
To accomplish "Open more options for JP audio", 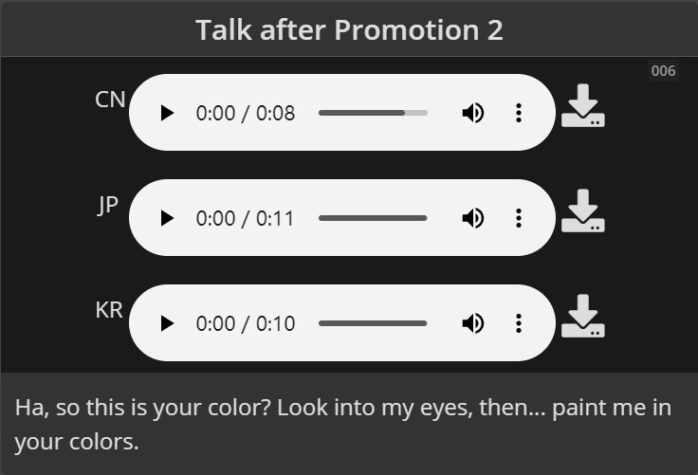I will coord(519,218).
